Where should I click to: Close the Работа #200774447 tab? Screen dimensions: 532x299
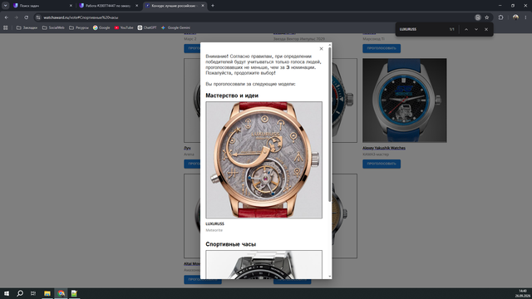click(x=136, y=6)
